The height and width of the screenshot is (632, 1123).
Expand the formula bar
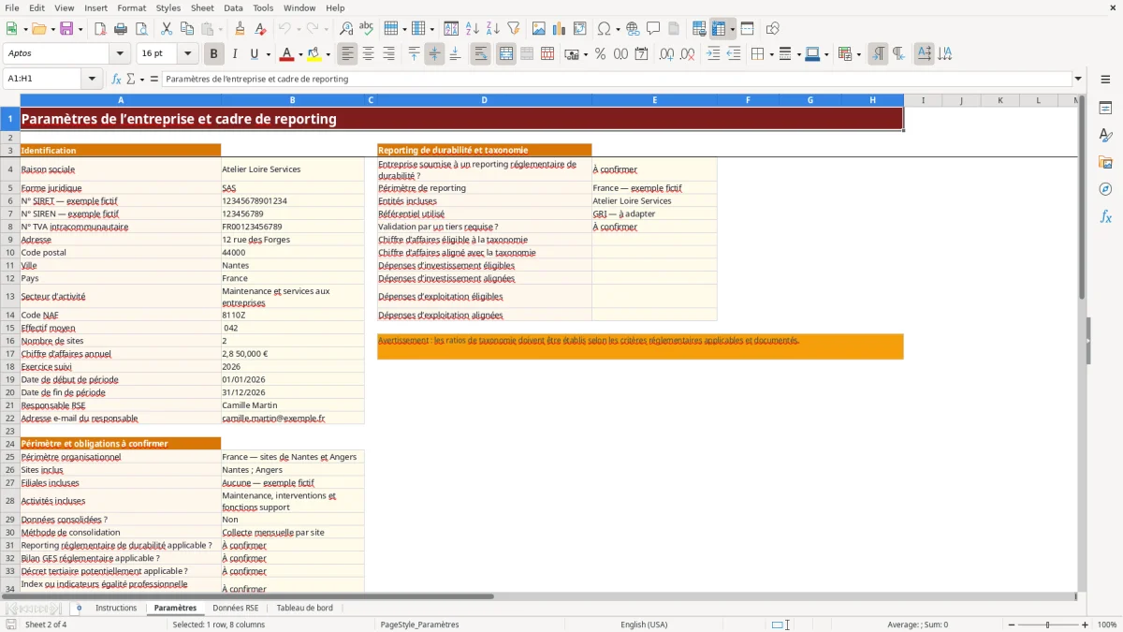(1078, 79)
